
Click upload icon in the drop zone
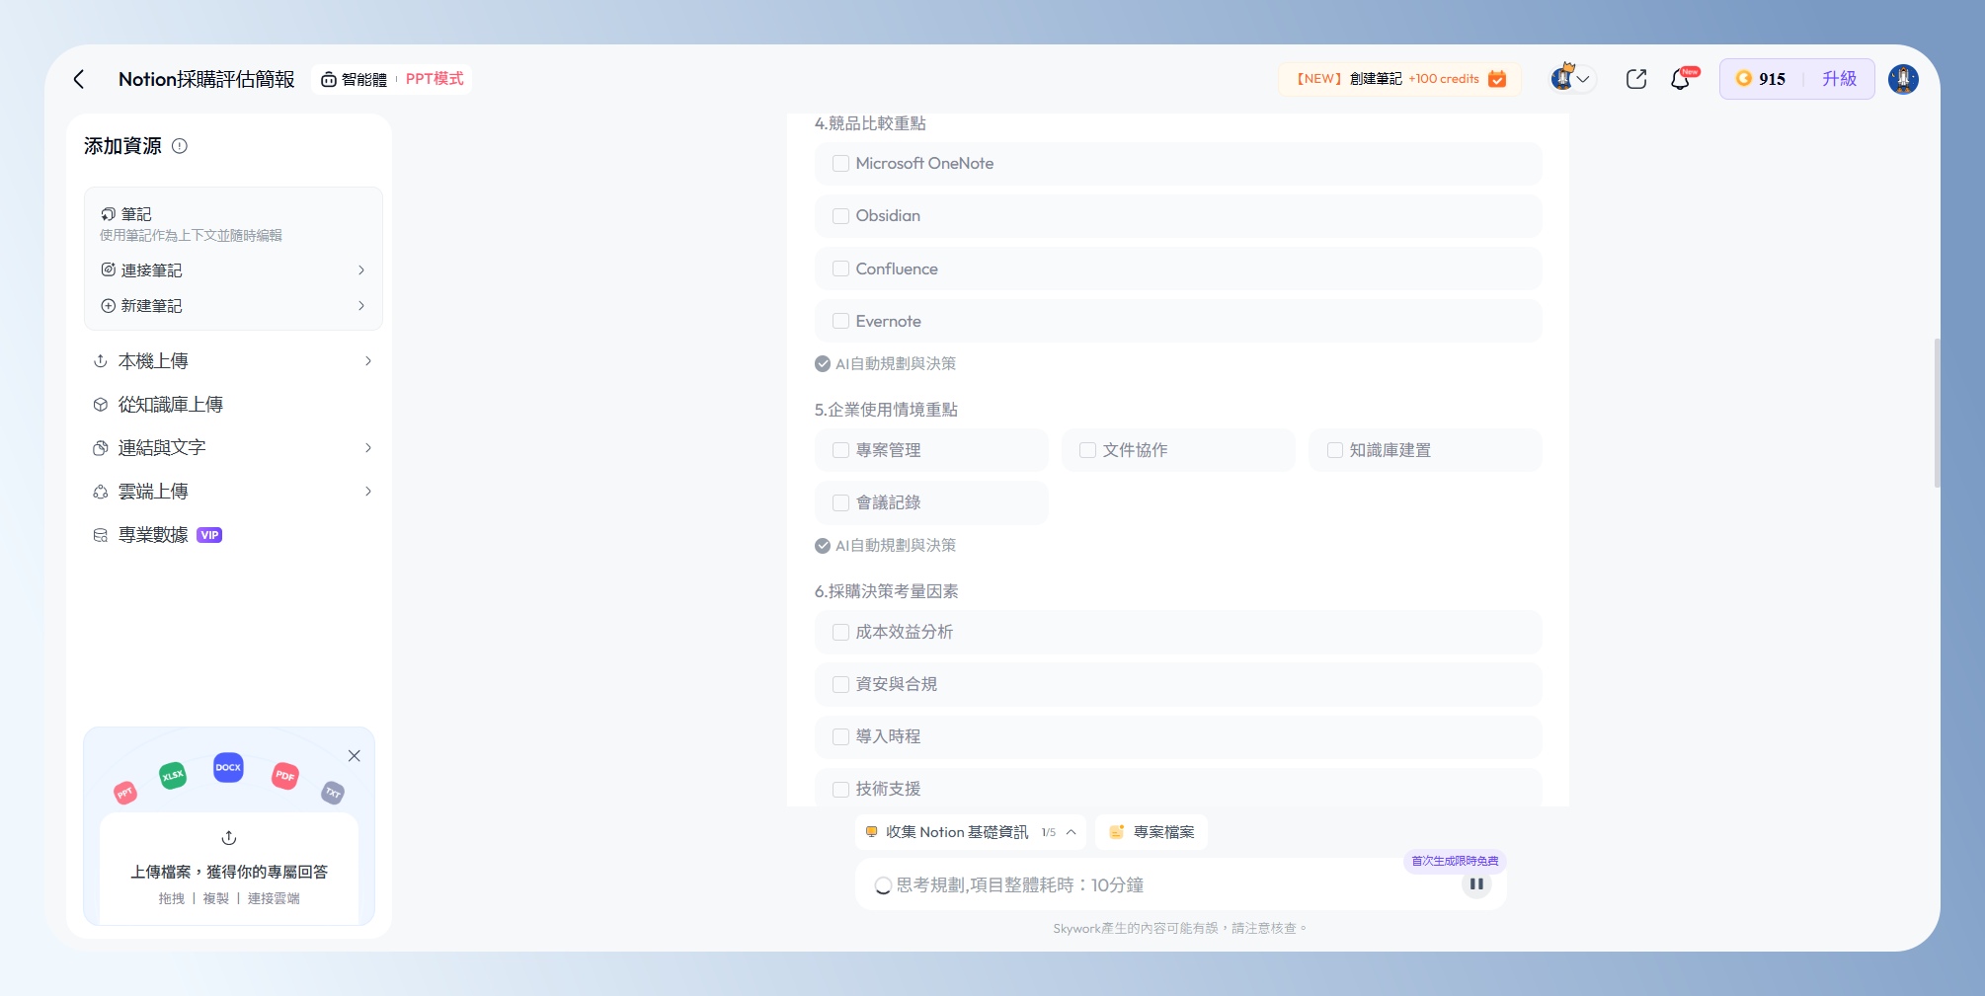point(229,838)
